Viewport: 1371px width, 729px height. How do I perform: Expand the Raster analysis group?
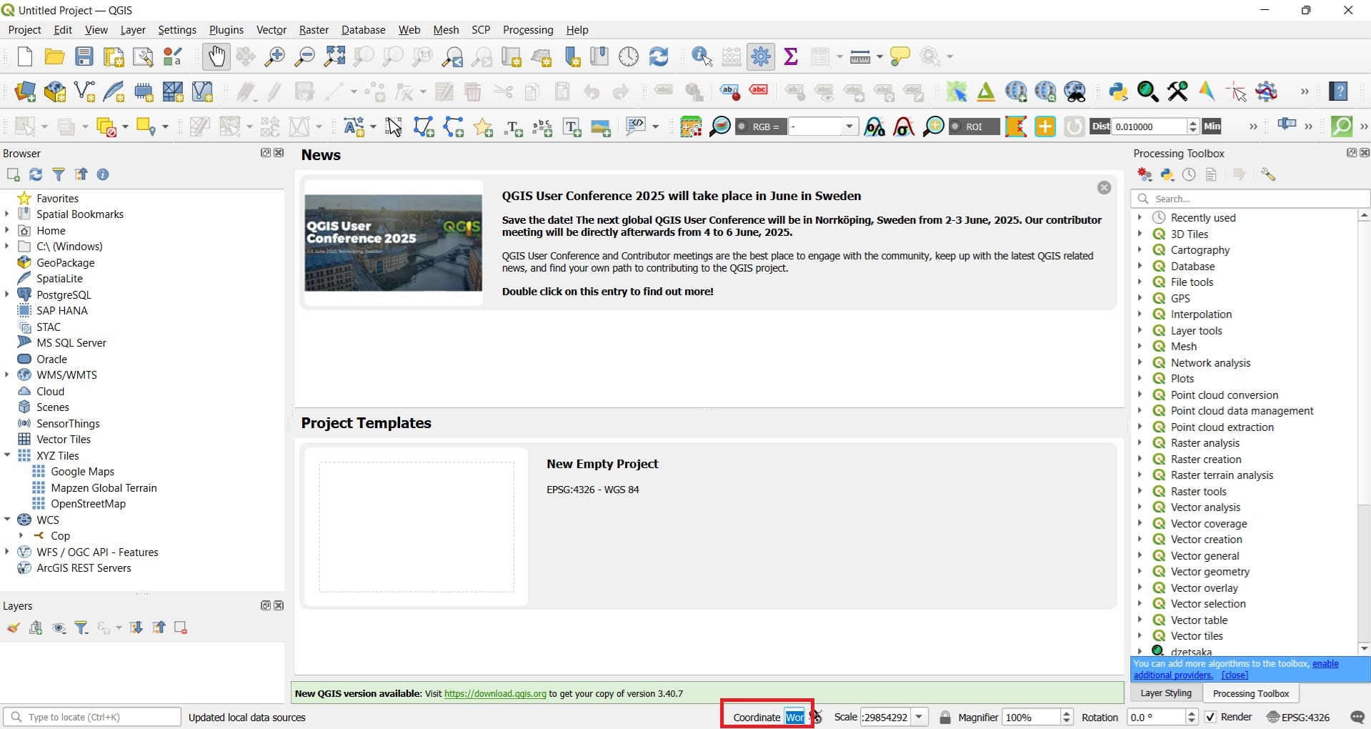pos(1140,442)
